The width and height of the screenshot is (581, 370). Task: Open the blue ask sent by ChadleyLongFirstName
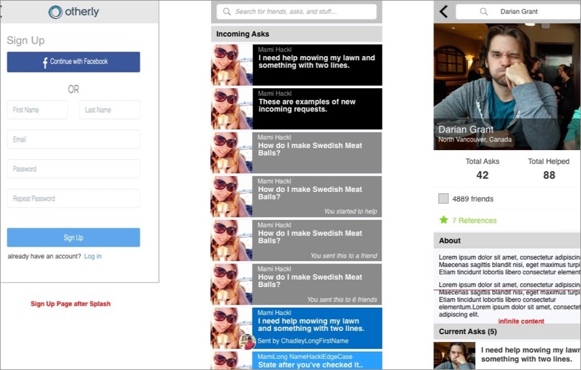coord(317,328)
